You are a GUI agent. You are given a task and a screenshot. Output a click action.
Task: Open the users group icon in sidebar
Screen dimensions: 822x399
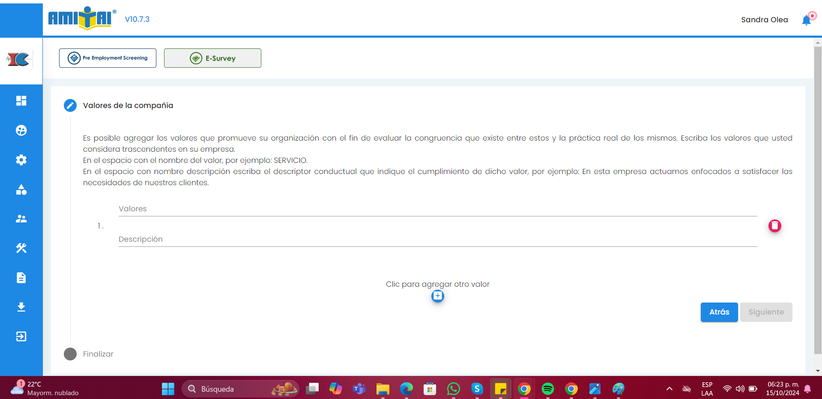[x=21, y=219]
